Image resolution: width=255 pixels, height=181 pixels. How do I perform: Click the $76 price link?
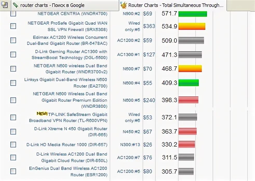tap(147, 157)
